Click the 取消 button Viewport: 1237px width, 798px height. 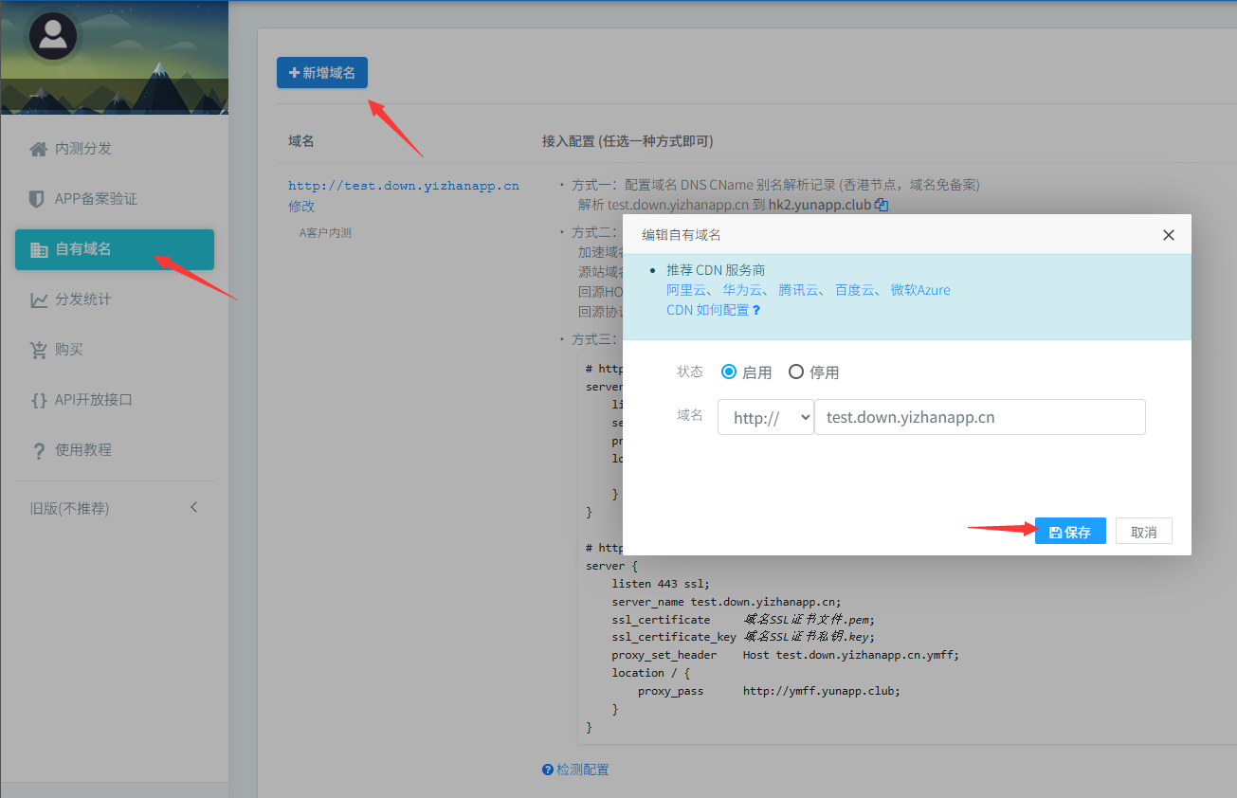coord(1143,532)
